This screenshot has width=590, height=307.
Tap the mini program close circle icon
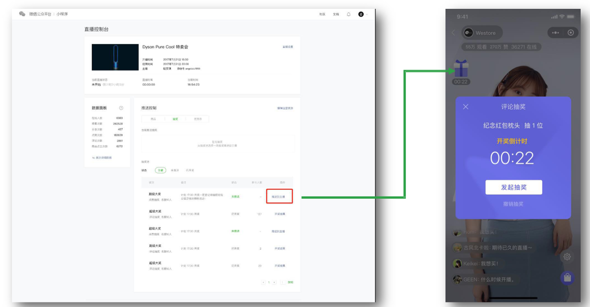571,33
